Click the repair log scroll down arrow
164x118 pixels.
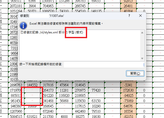[142, 58]
